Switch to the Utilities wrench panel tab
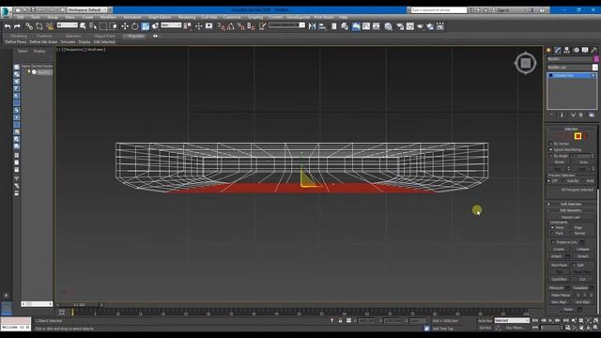 point(594,50)
